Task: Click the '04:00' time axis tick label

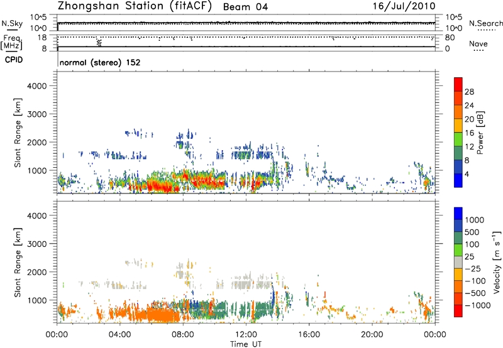Action: 119,335
